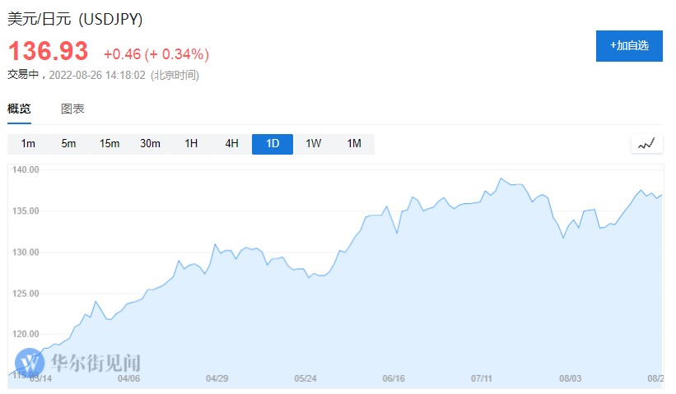Image resolution: width=676 pixels, height=394 pixels.
Task: Choose the 15m interval
Action: pyautogui.click(x=110, y=144)
